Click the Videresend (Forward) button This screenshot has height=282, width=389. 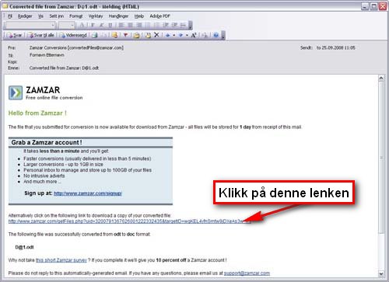[x=73, y=35]
